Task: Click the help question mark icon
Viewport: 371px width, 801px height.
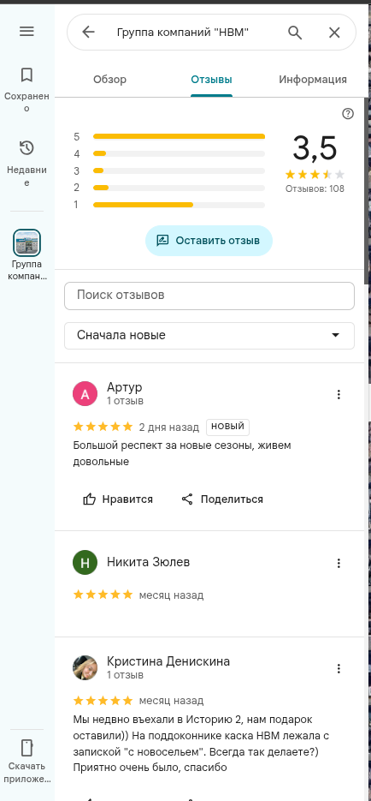Action: tap(348, 113)
